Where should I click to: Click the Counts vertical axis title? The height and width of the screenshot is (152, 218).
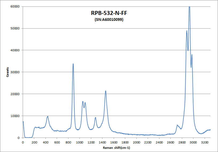point(8,72)
